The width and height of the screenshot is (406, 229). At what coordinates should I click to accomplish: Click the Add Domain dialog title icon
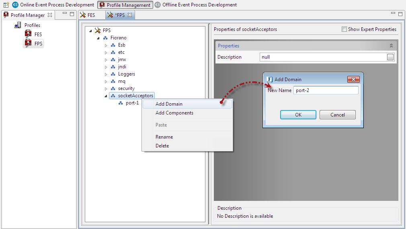pos(270,80)
